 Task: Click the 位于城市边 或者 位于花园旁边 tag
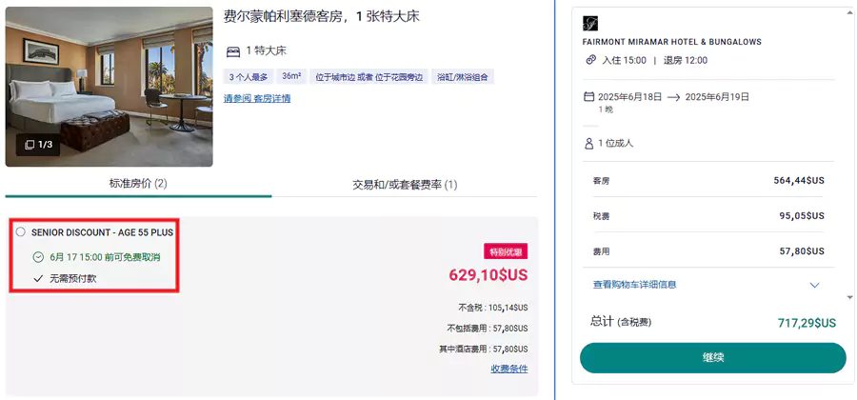point(369,77)
